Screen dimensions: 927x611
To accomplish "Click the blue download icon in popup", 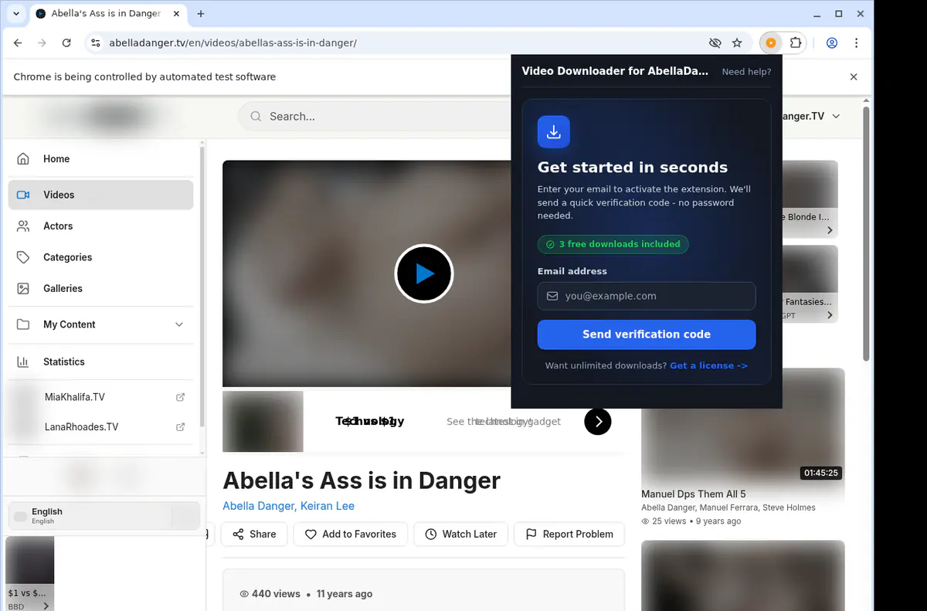I will coord(554,132).
